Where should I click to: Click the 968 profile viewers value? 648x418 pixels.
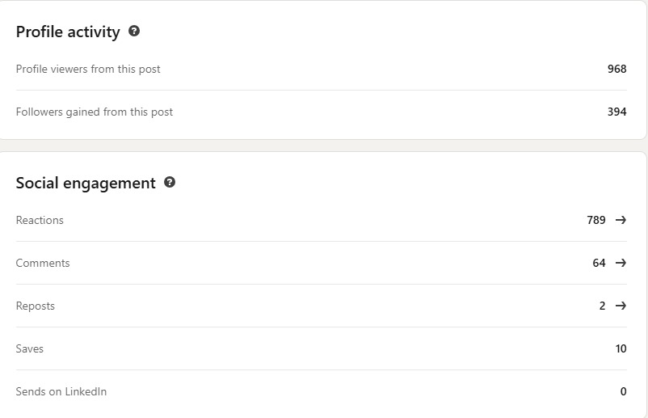point(616,69)
